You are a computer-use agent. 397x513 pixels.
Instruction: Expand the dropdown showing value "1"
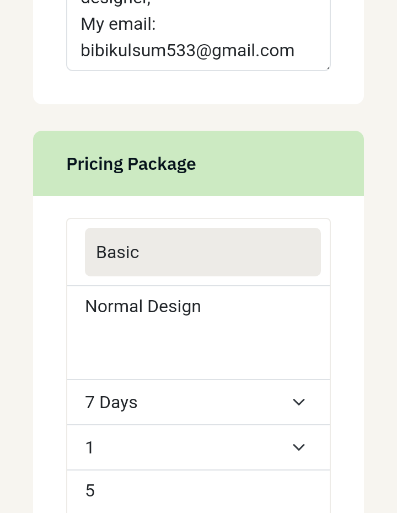198,447
